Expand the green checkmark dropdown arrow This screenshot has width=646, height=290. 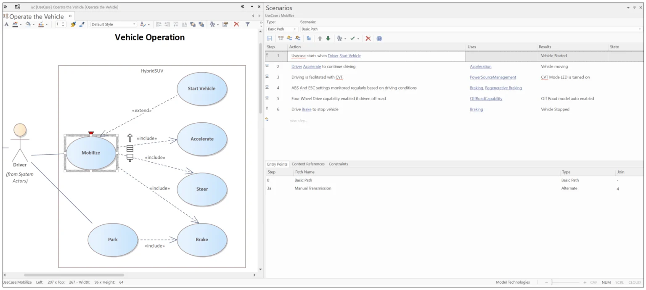(x=358, y=39)
